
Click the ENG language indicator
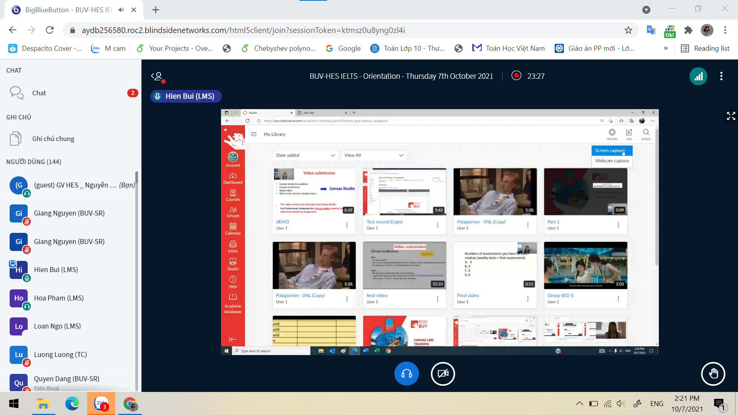[x=657, y=403]
